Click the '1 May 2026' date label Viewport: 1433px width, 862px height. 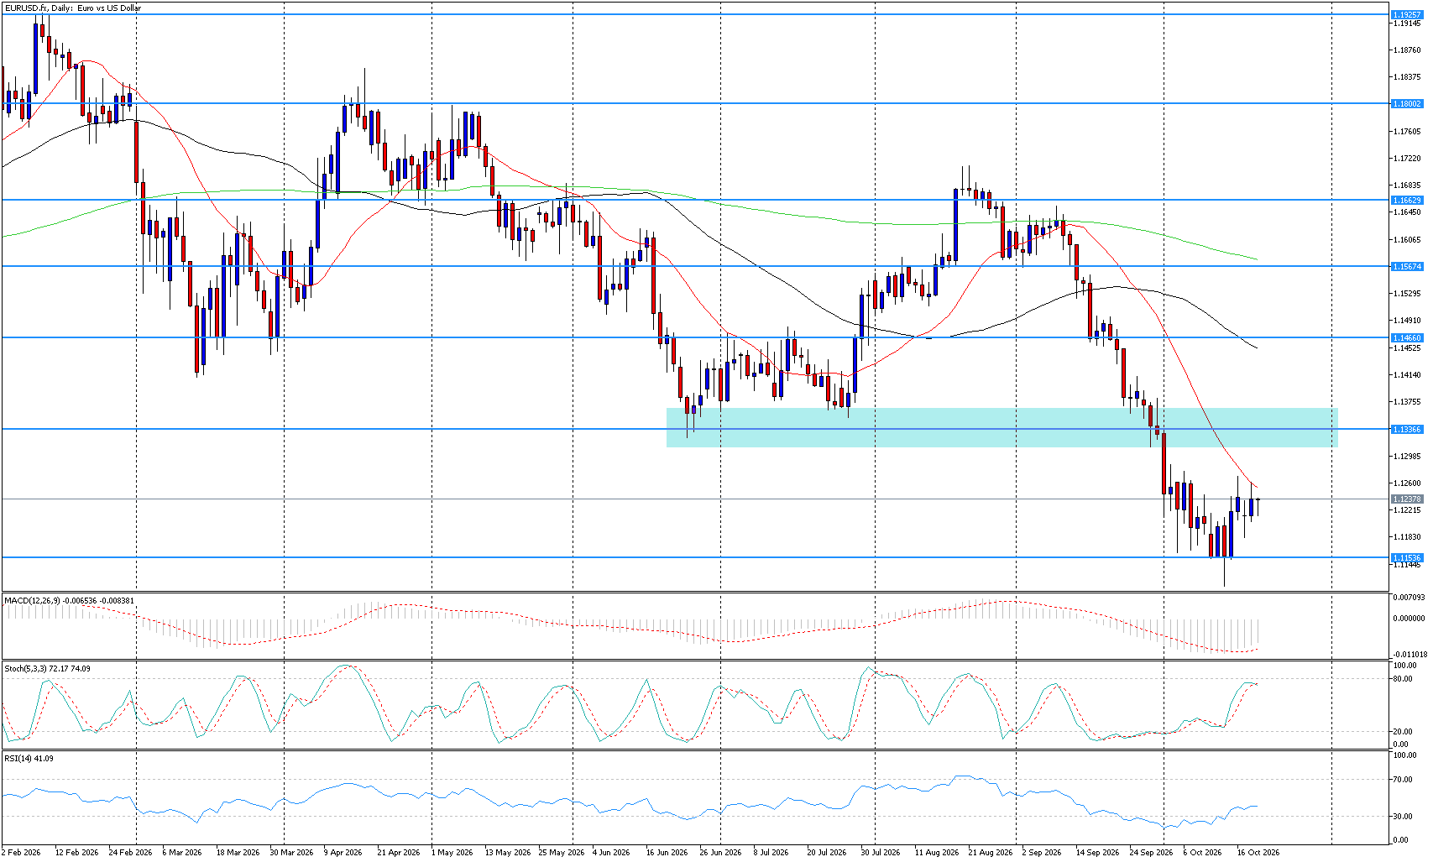point(452,853)
